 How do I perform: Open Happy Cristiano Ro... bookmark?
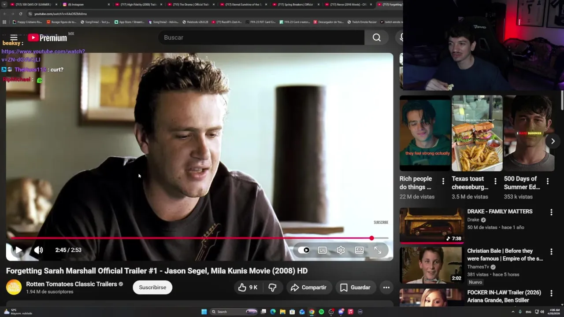coord(27,22)
